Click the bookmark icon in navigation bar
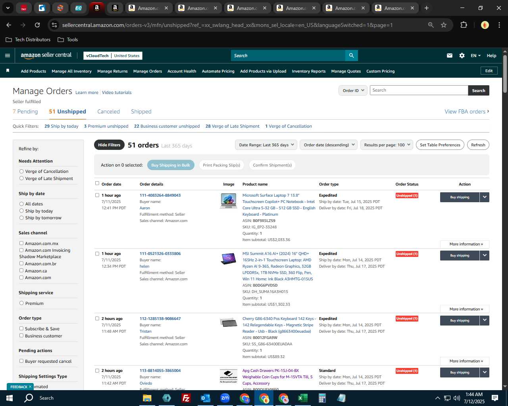This screenshot has height=406, width=508. tap(8, 71)
